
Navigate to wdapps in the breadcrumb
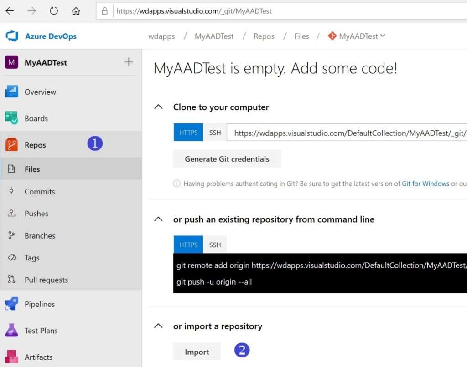(x=161, y=36)
